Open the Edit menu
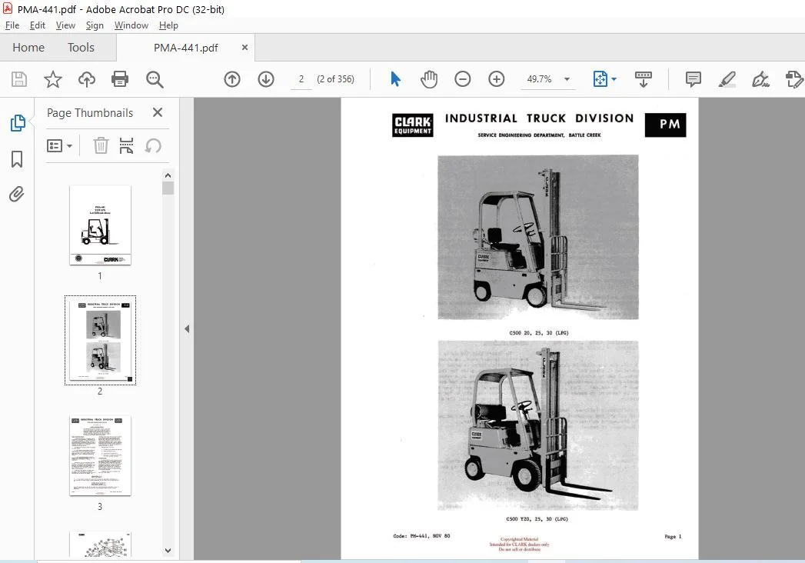The height and width of the screenshot is (563, 805). pyautogui.click(x=38, y=25)
